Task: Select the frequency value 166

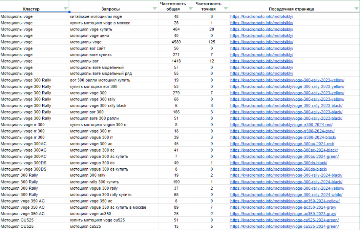Action: point(176,112)
